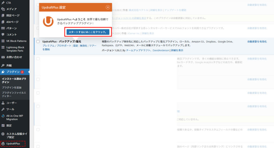Viewport: 274px width, 148px height.
Task: Click the パターン icon in sidebar
Action: click(3, 28)
